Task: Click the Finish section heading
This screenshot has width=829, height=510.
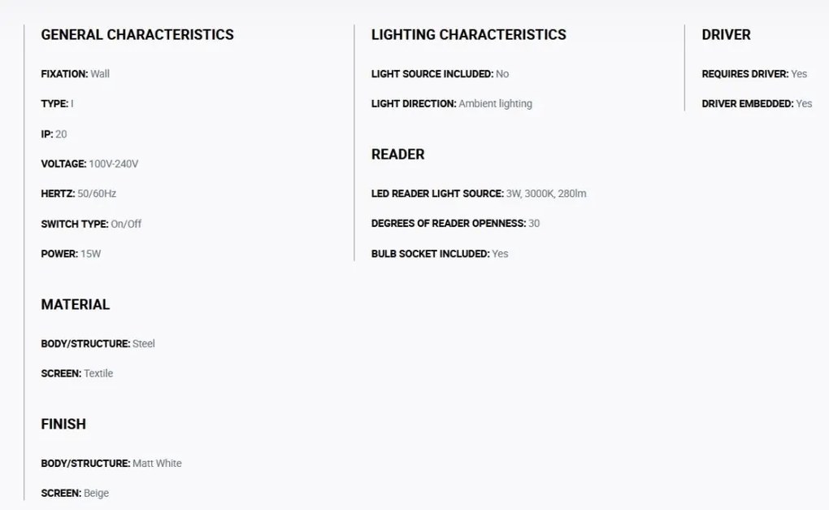Action: (x=63, y=425)
